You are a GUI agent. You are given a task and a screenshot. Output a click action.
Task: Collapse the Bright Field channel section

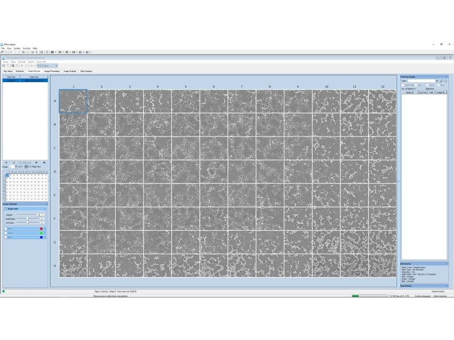point(45,209)
